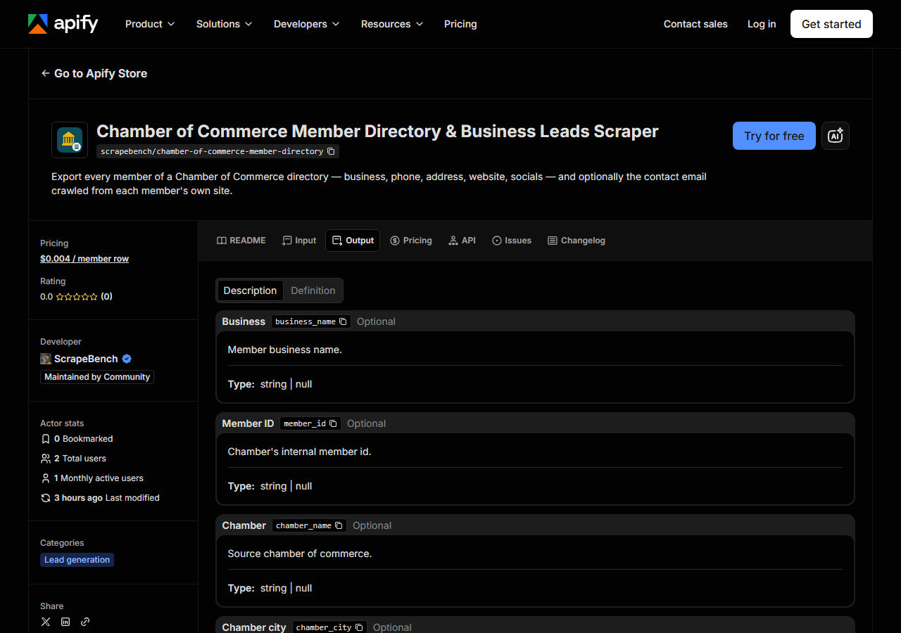Click the bookmark icon in Actor stats
The width and height of the screenshot is (901, 633).
[x=46, y=439]
